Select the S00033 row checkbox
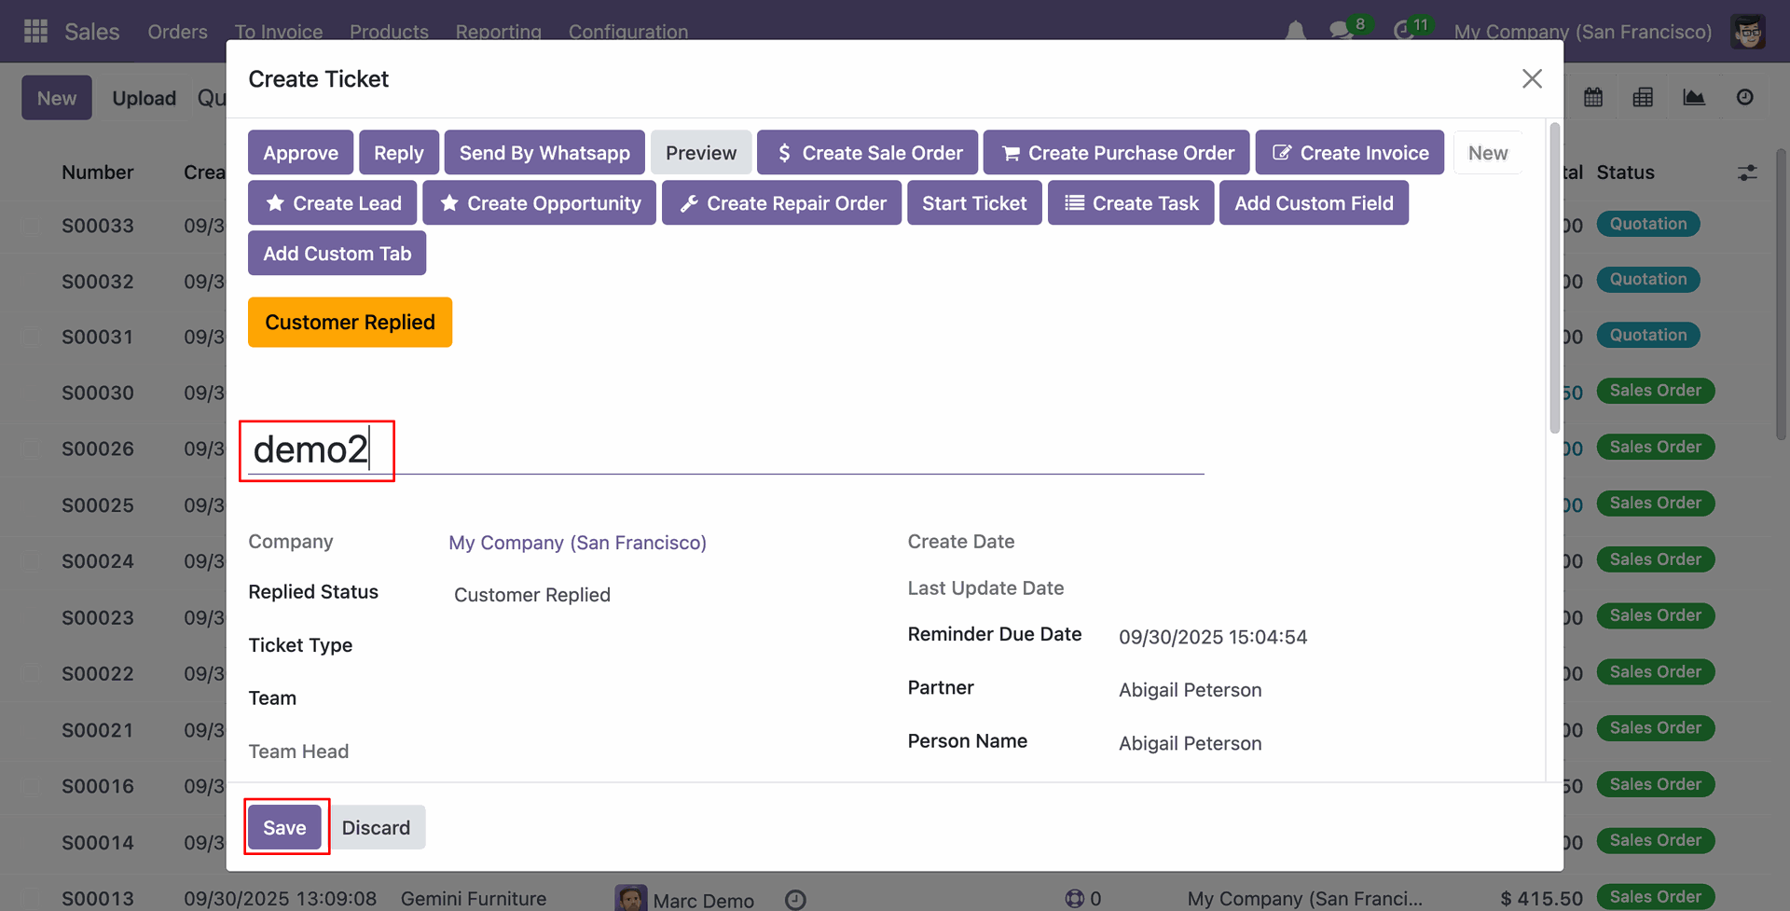The width and height of the screenshot is (1790, 911). tap(32, 226)
